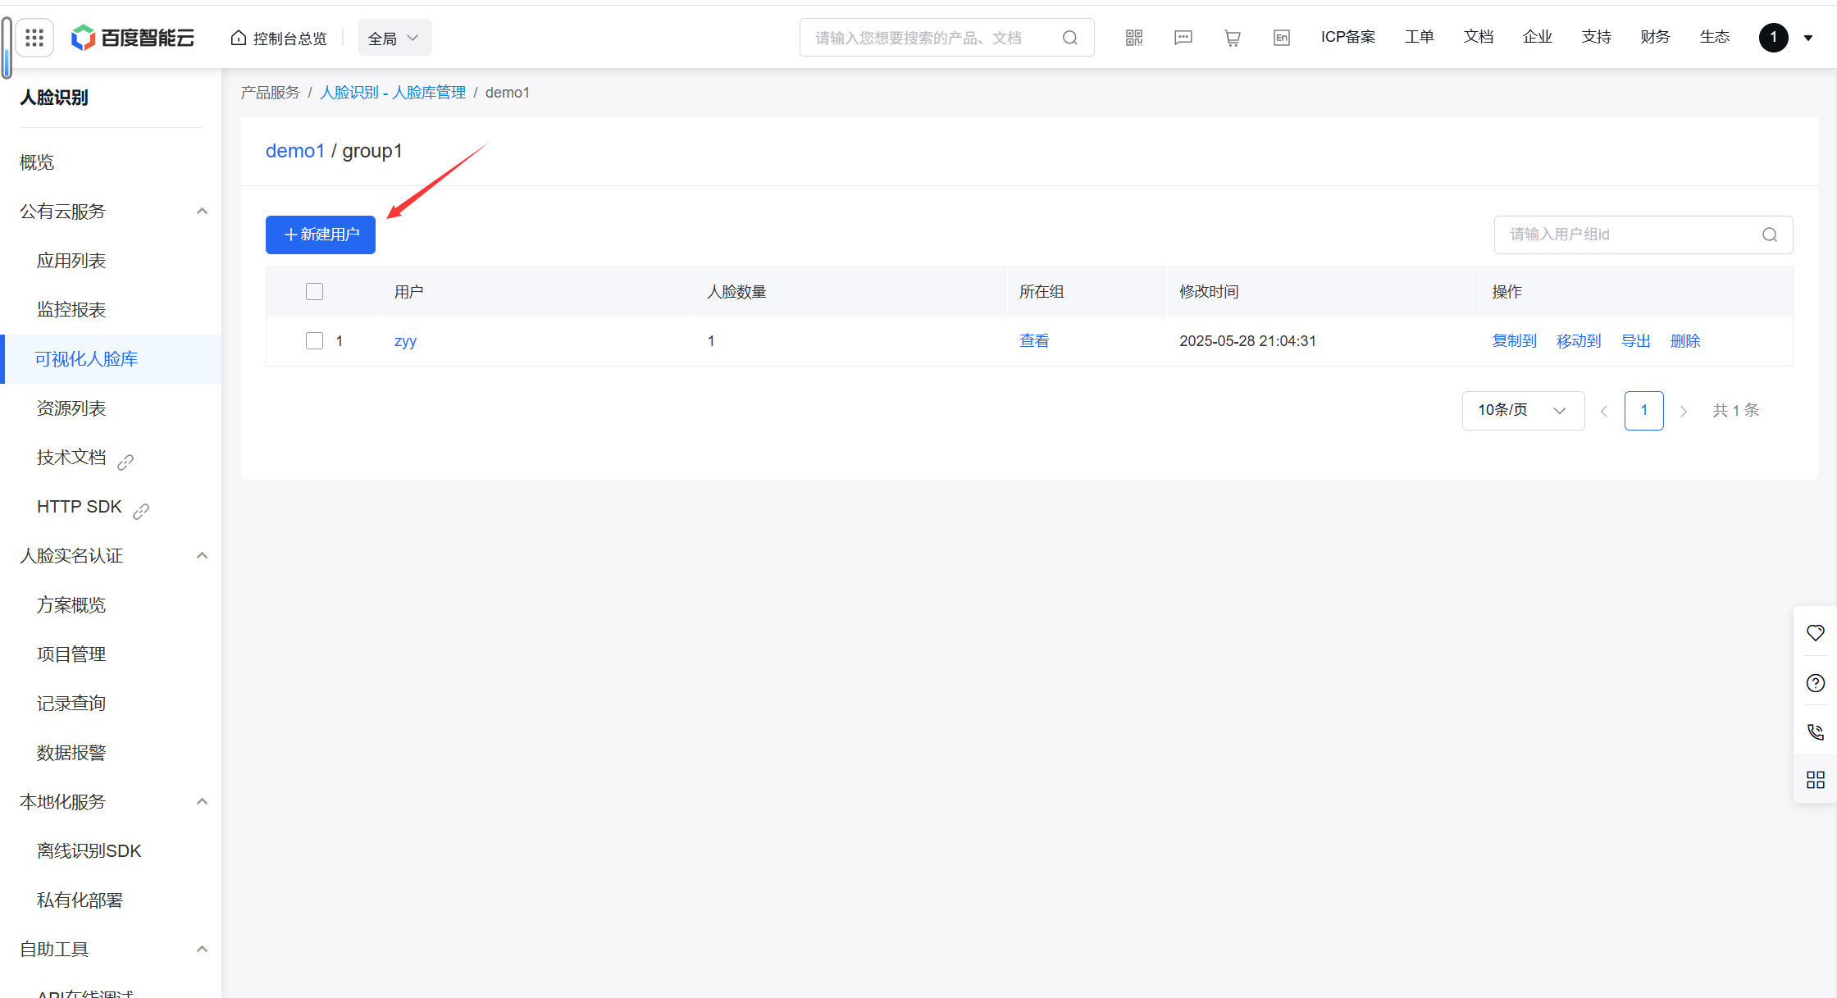Open the nine-dot product grid menu
This screenshot has height=998, width=1837.
click(x=34, y=38)
